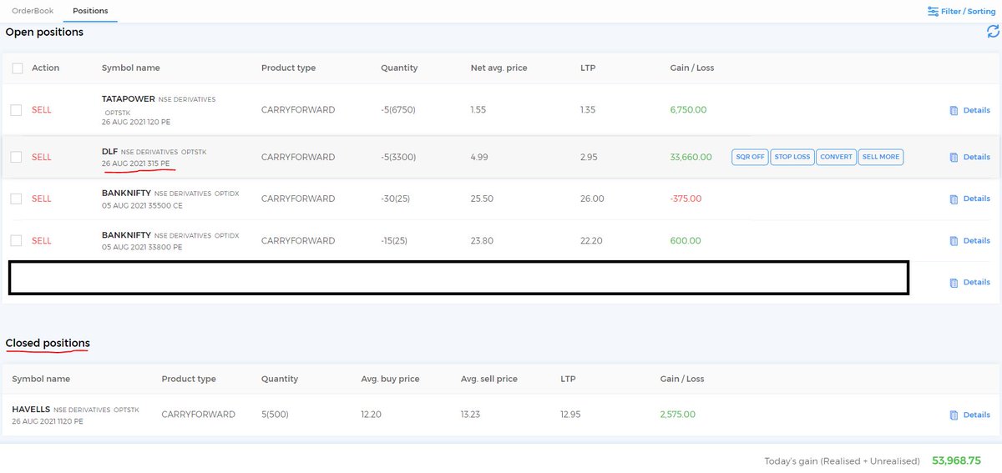Open Filter / Sorting options
The width and height of the screenshot is (1002, 473).
pyautogui.click(x=961, y=12)
